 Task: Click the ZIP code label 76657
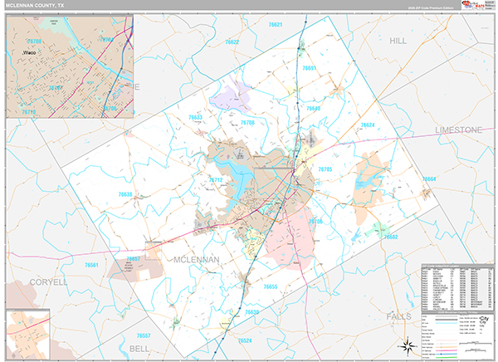click(x=133, y=259)
